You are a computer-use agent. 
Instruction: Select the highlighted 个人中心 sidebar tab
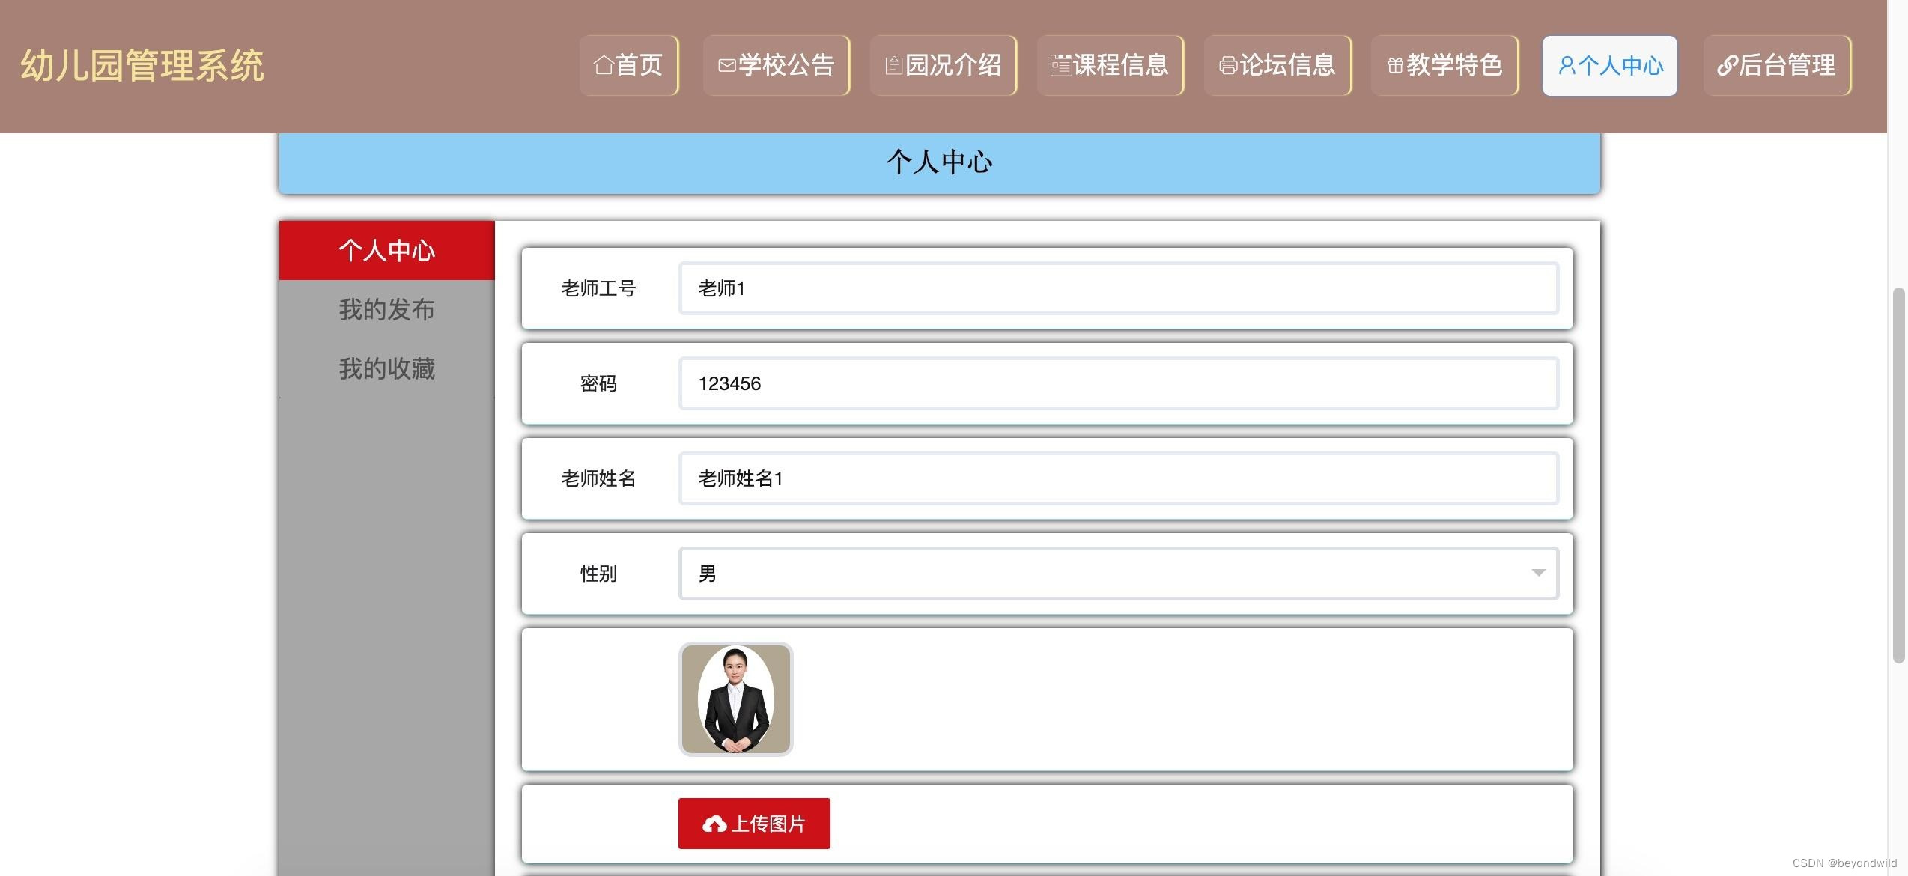tap(386, 250)
